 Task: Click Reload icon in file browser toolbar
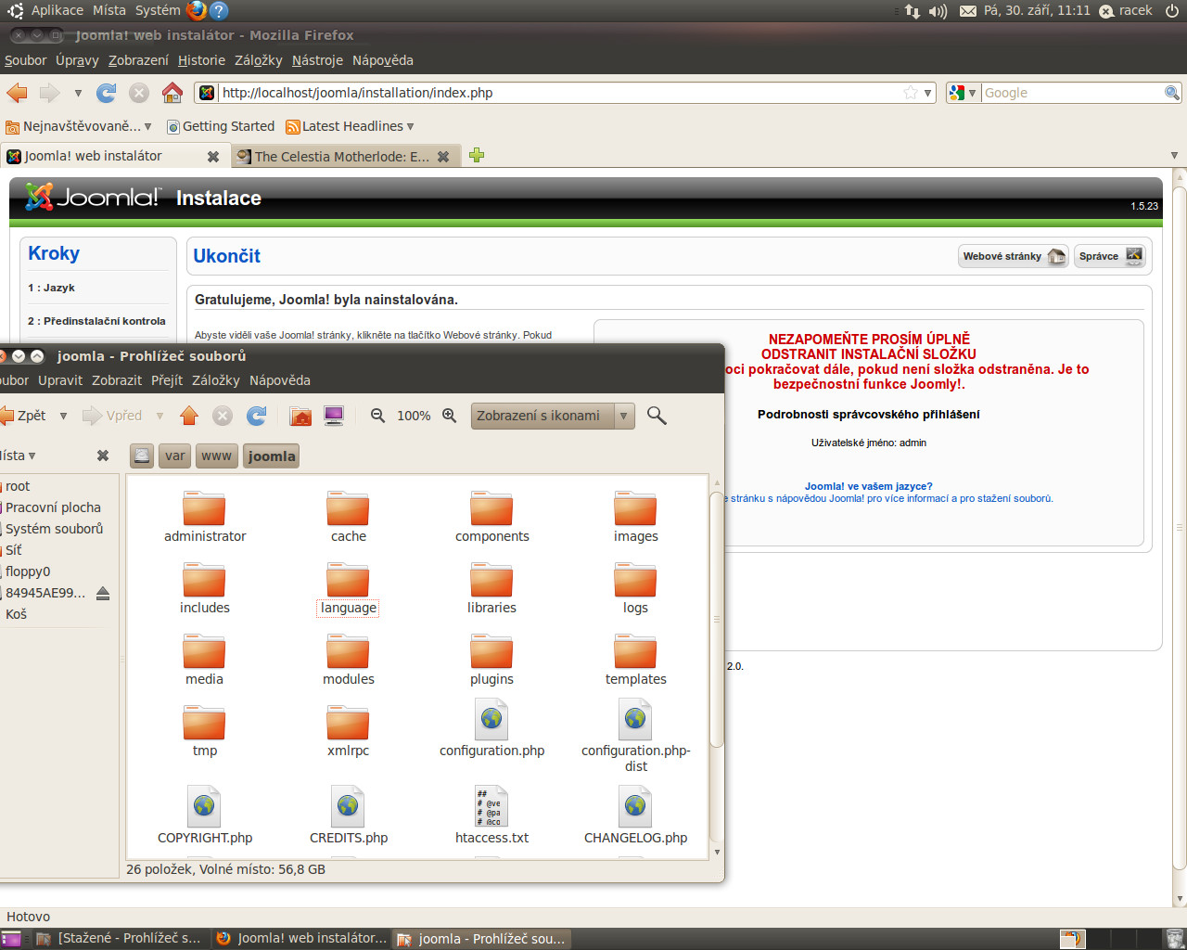click(x=257, y=416)
